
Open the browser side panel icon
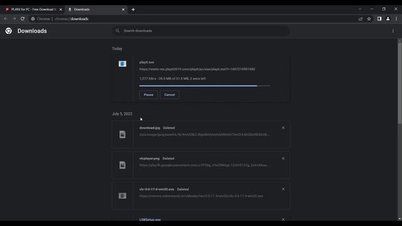click(x=379, y=19)
